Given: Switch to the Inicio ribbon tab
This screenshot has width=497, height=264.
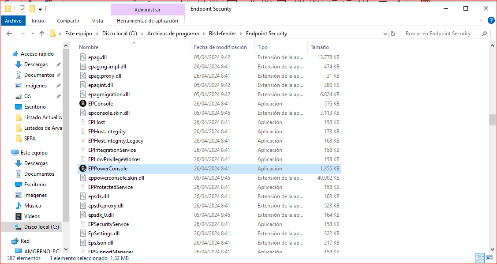Looking at the screenshot, I should click(x=38, y=21).
